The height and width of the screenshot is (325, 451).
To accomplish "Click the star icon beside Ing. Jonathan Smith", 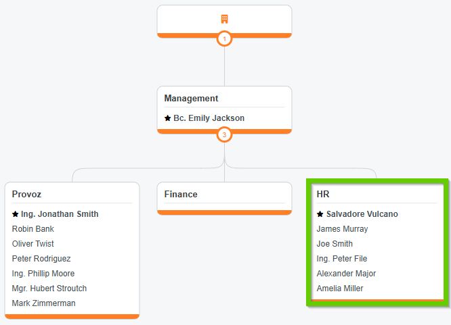I will click(x=16, y=214).
